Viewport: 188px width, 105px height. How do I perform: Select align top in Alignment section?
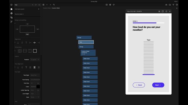tap(26, 43)
